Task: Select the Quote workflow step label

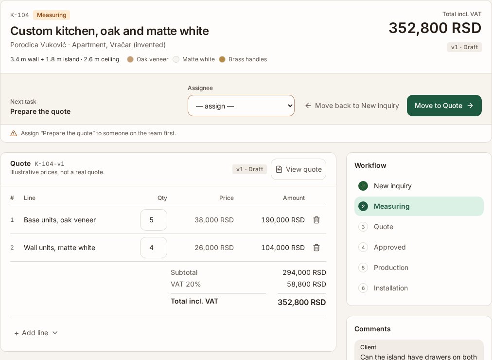Action: point(384,227)
